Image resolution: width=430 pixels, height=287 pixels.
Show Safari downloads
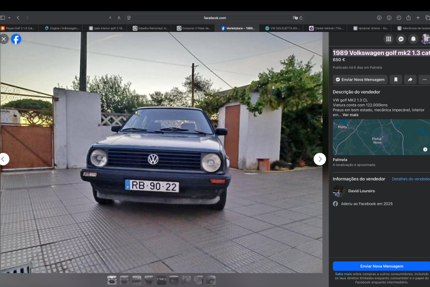[379, 17]
